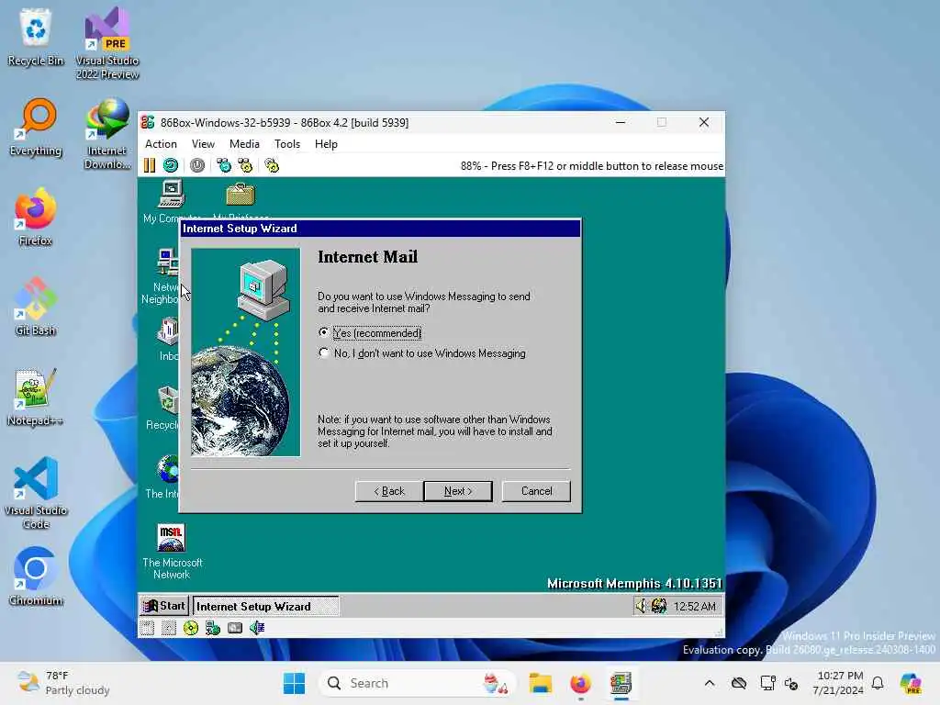This screenshot has height=705, width=940.
Task: Click Internet Setup Wizard taskbar button
Action: (265, 606)
